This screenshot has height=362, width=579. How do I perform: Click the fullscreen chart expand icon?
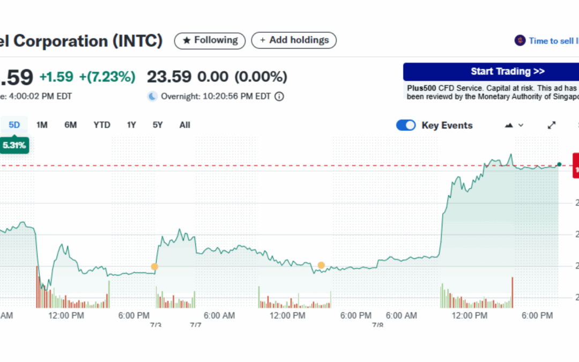pos(552,124)
